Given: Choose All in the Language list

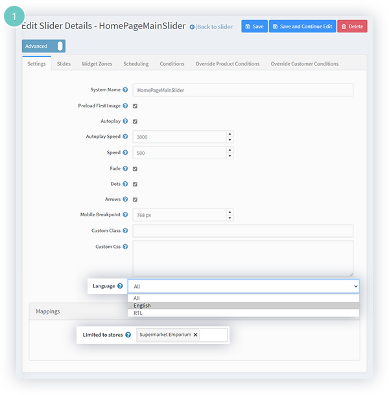Looking at the screenshot, I should tap(243, 299).
